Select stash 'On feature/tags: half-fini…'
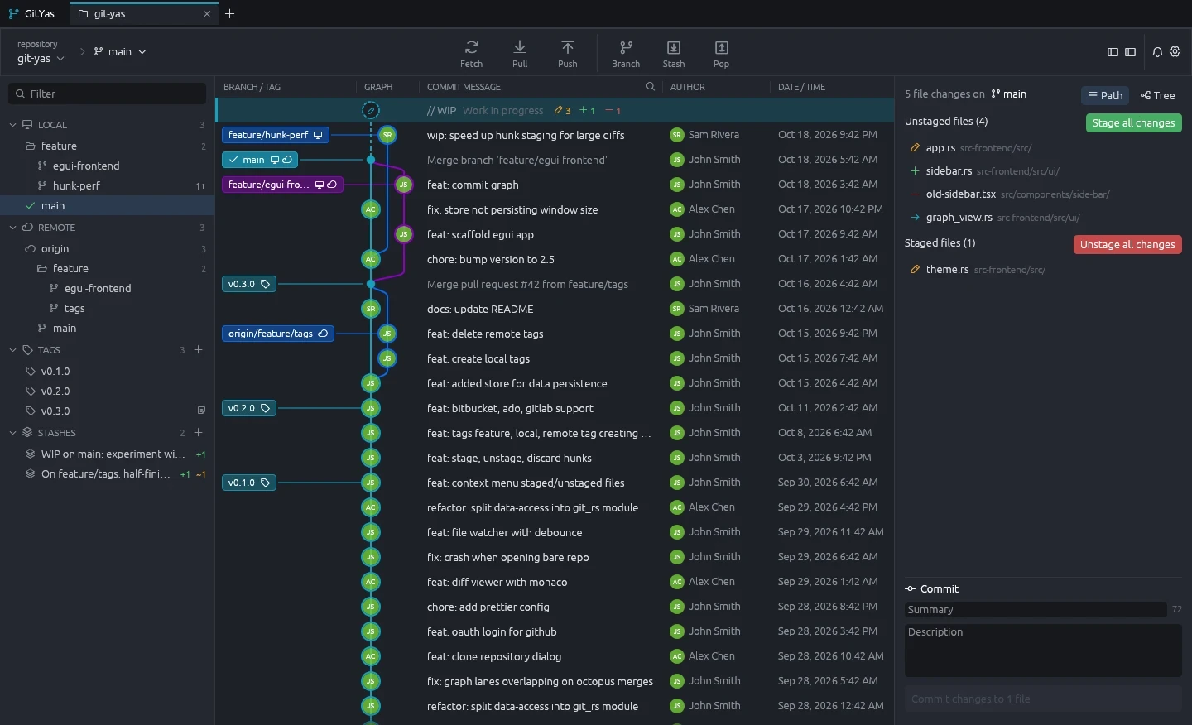This screenshot has width=1192, height=725. tap(108, 474)
